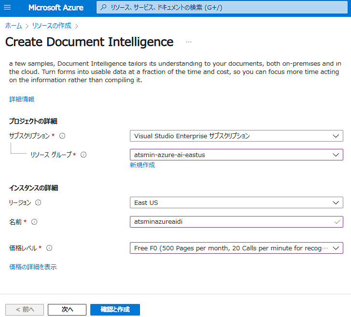The image size is (351, 317).
Task: Focus the Azure resource search box
Action: coord(222,7)
